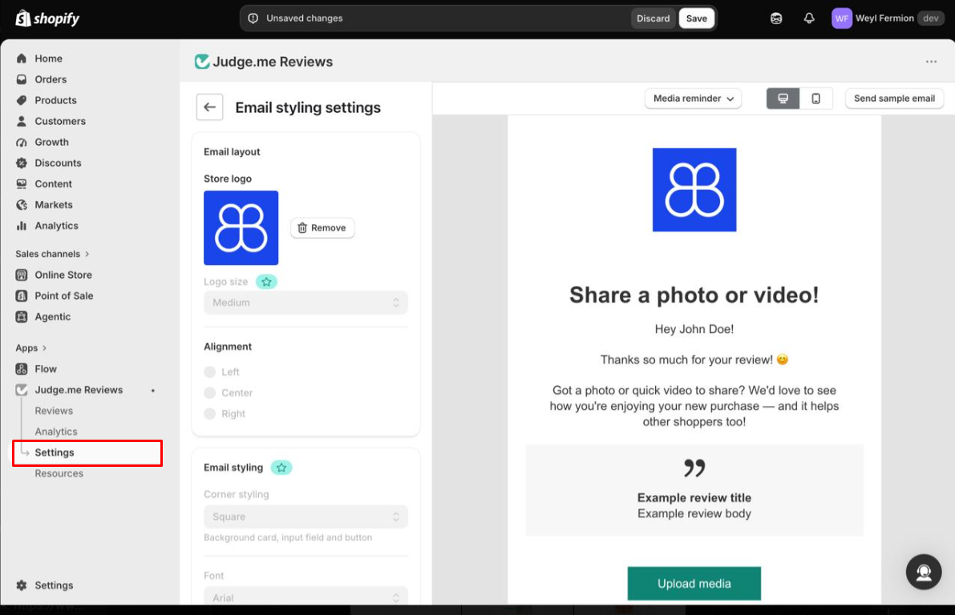
Task: Select Center alignment radio button
Action: pos(209,393)
